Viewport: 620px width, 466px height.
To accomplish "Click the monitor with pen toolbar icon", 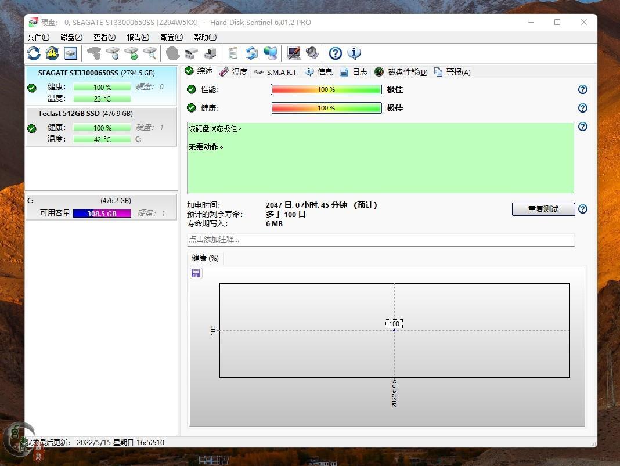I will click(x=294, y=53).
